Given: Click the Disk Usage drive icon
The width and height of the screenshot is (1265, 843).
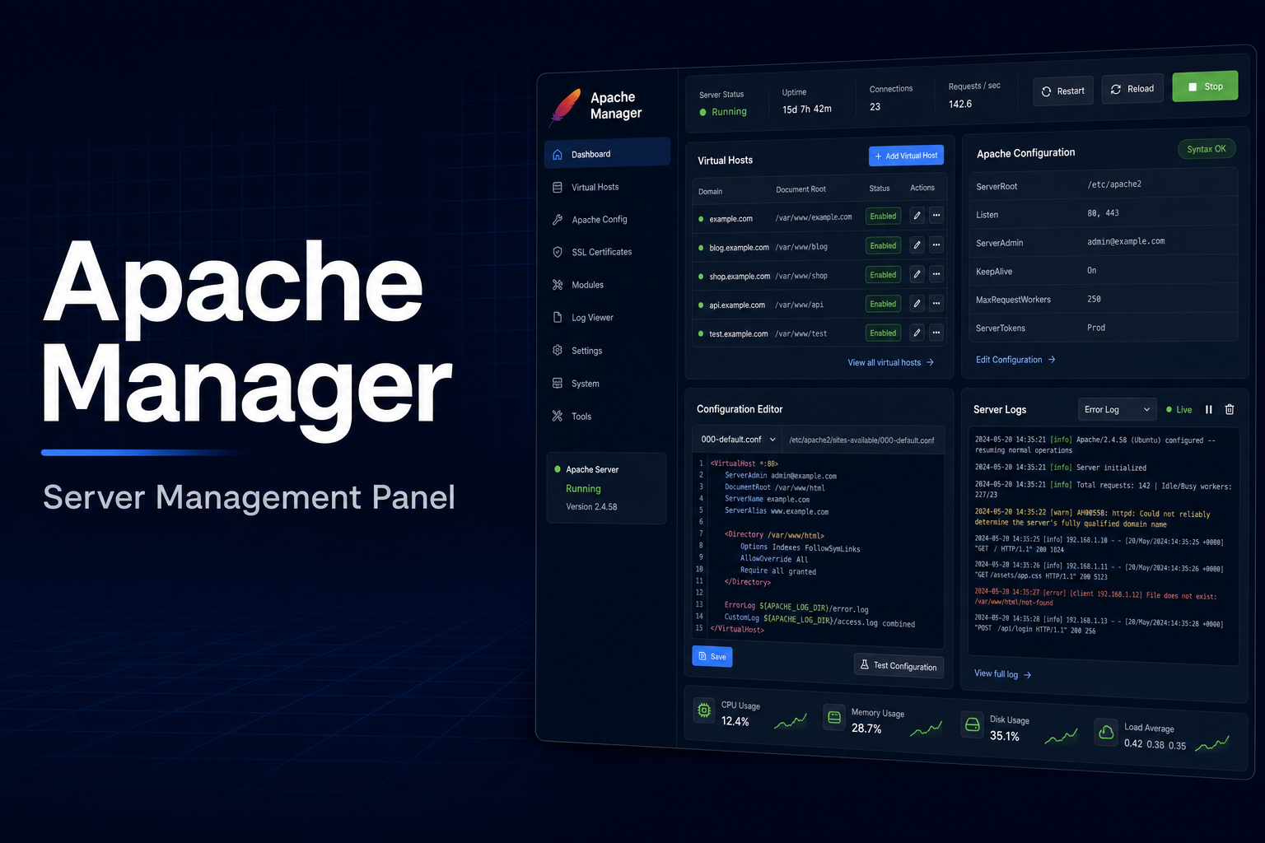Looking at the screenshot, I should (973, 724).
